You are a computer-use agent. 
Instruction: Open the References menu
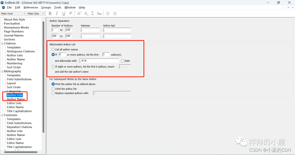(x=31, y=7)
